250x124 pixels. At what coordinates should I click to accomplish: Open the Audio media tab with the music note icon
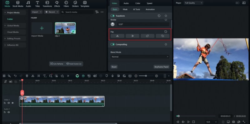(28, 4)
